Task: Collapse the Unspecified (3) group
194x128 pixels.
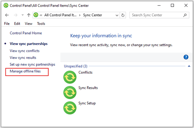Action: pyautogui.click(x=189, y=66)
